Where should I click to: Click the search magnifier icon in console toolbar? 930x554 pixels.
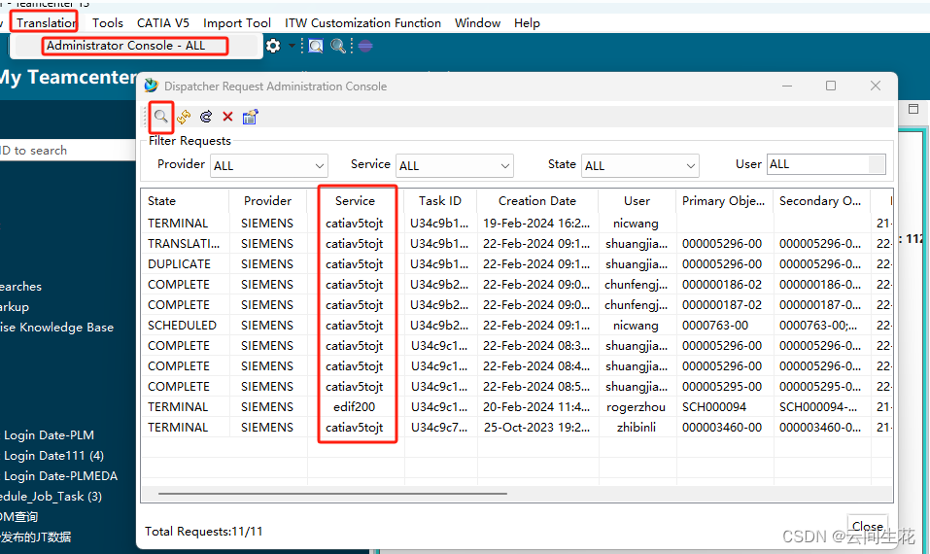click(160, 117)
